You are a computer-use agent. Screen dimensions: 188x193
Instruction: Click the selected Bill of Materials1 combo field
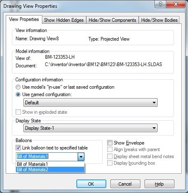click(x=47, y=156)
